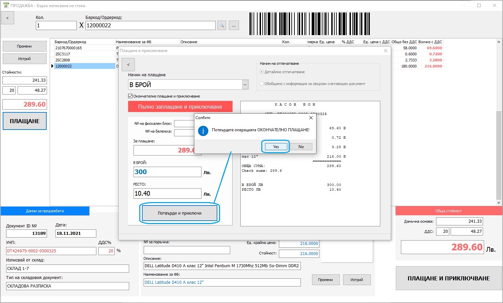Maximize the ПРОДАЖБА window
The height and width of the screenshot is (303, 503).
[479, 5]
